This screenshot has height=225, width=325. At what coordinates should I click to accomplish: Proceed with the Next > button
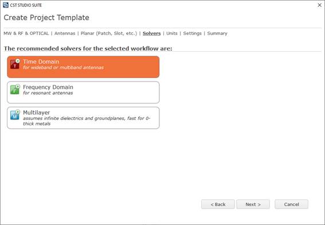253,204
